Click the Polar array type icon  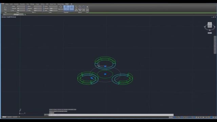[x=5, y=8]
